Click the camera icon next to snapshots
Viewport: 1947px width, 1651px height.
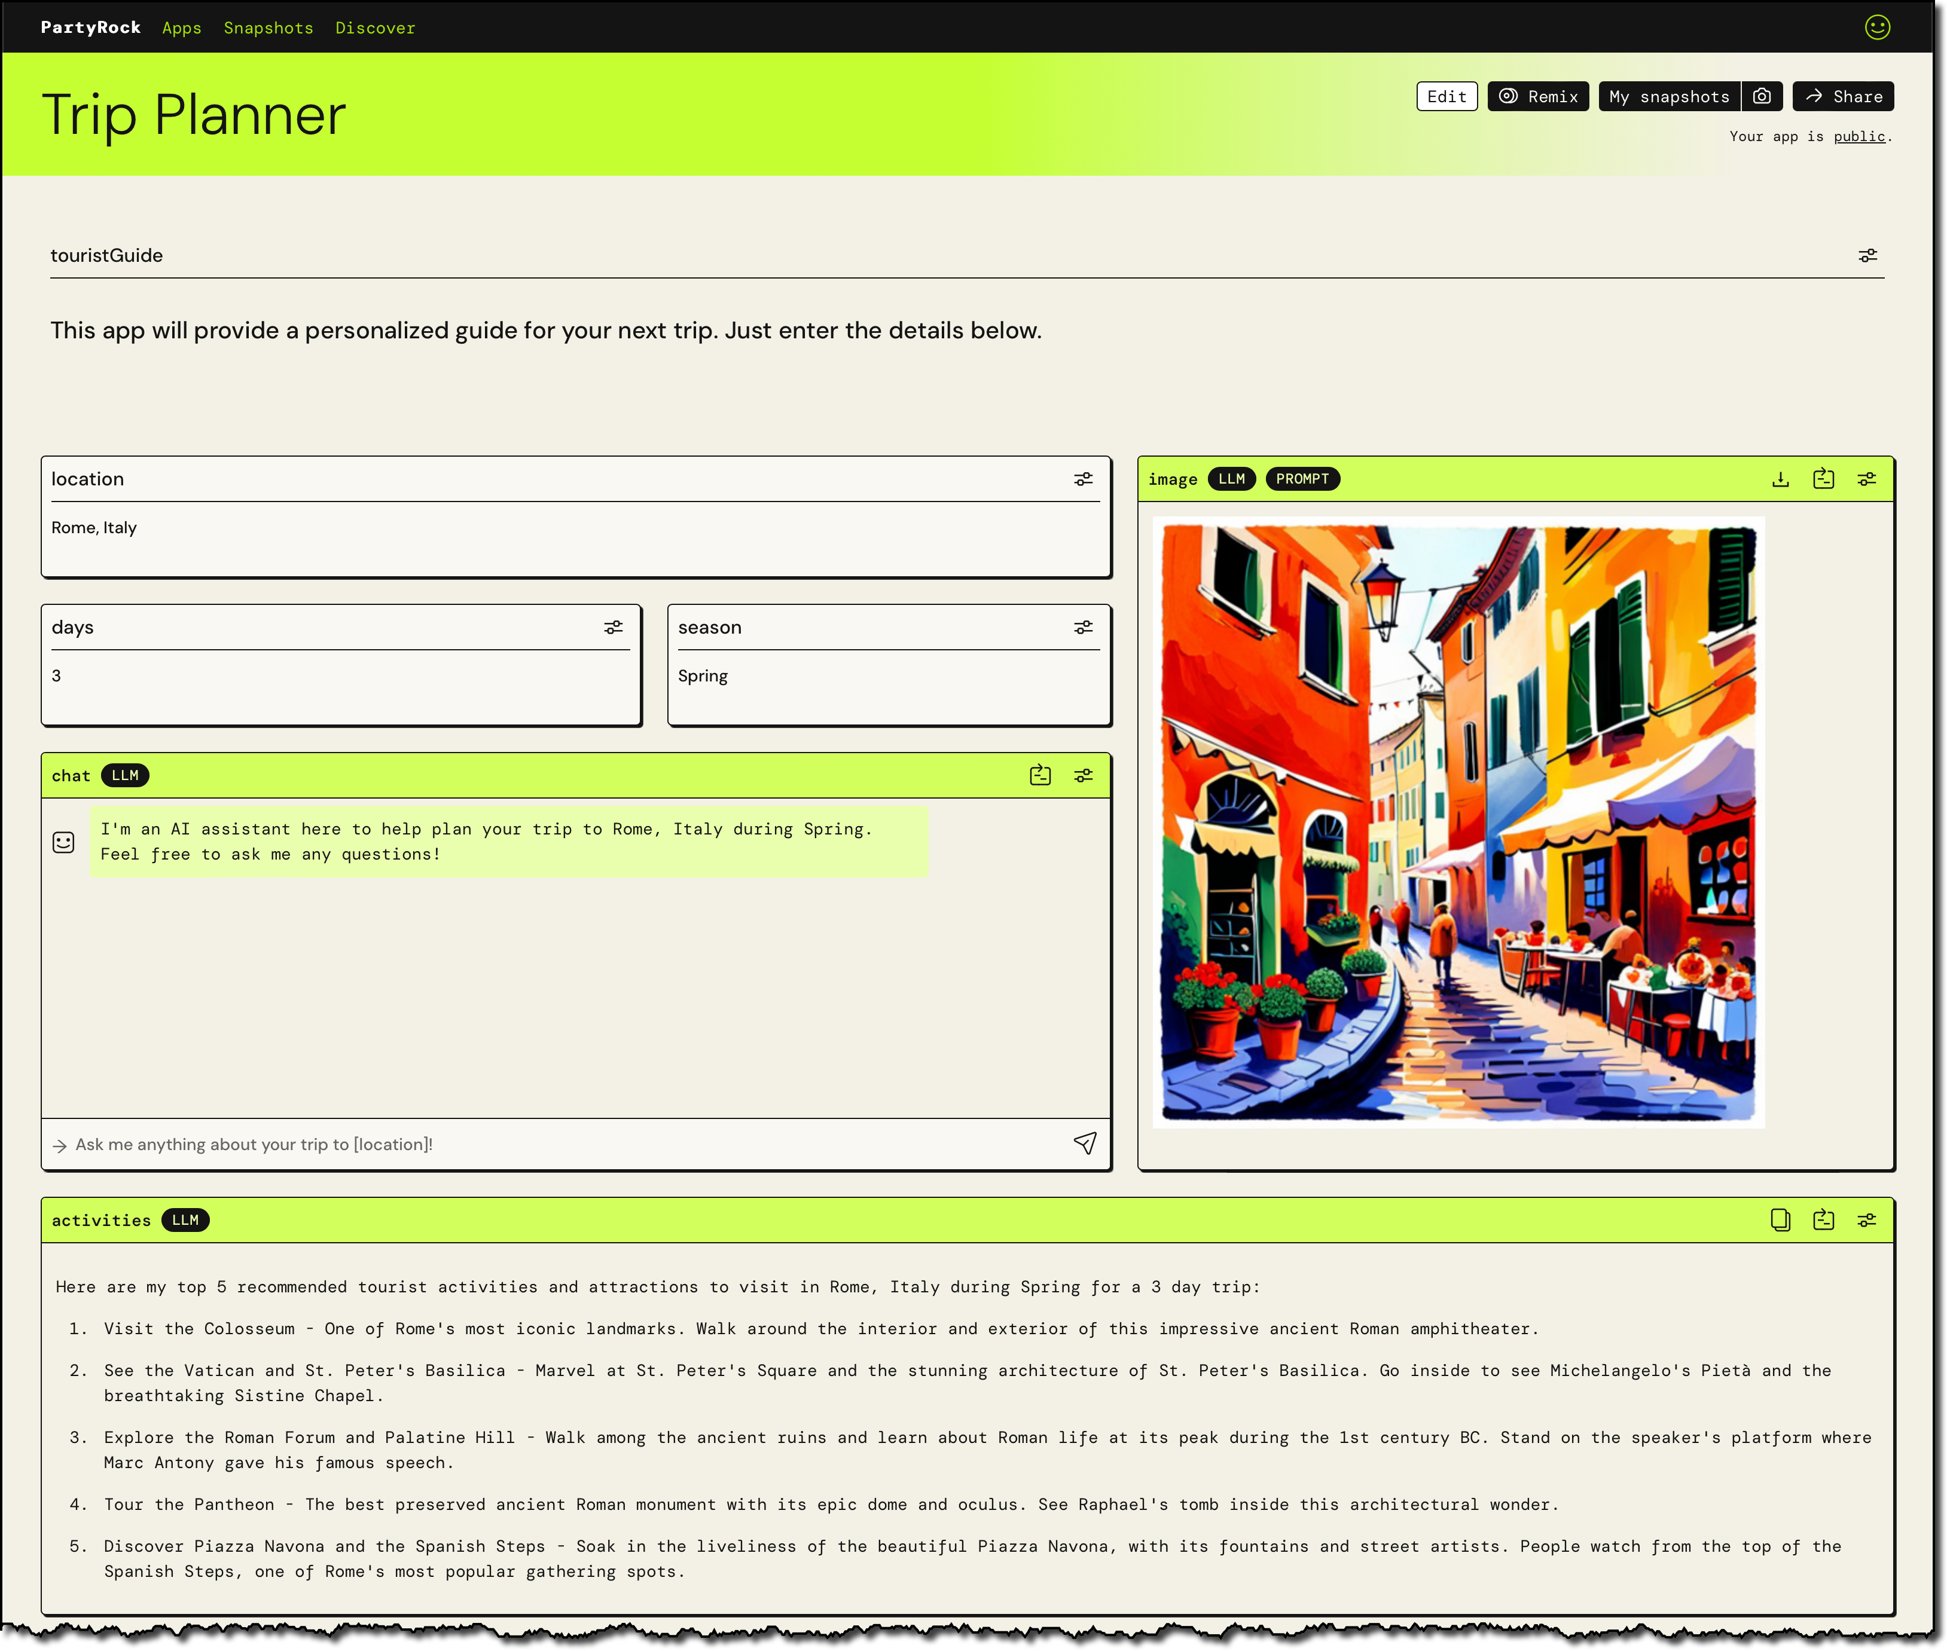[x=1762, y=95]
